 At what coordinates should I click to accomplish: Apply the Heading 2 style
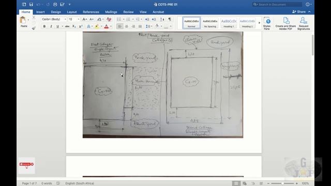tap(247, 23)
